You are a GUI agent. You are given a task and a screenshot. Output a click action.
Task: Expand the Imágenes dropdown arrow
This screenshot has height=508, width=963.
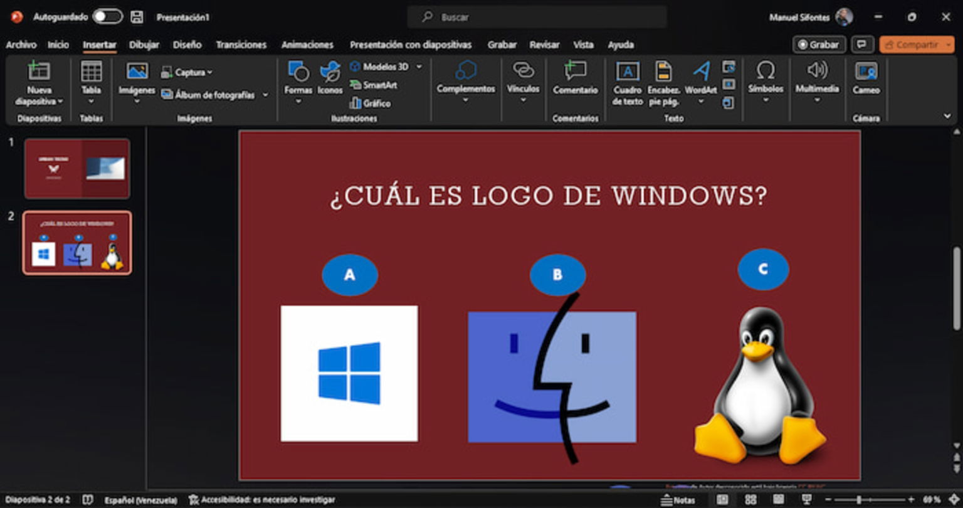[137, 101]
